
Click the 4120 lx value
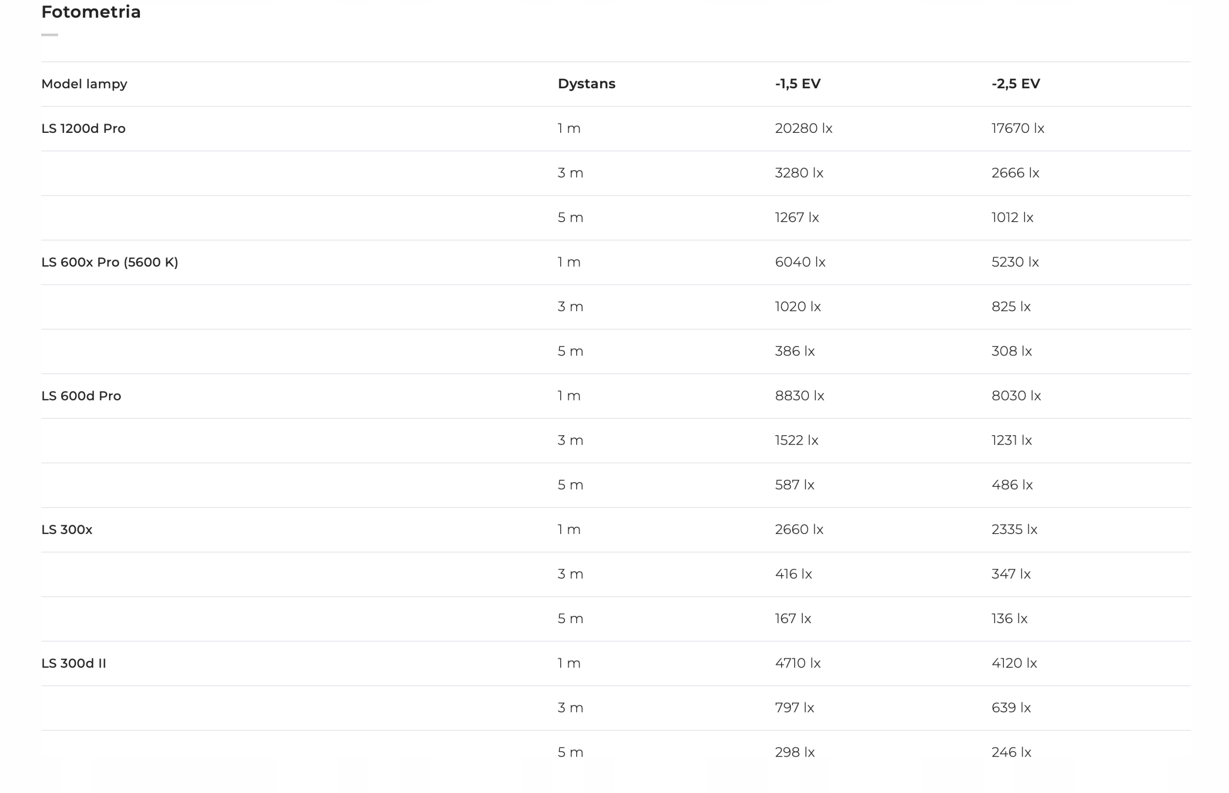[x=1014, y=663]
